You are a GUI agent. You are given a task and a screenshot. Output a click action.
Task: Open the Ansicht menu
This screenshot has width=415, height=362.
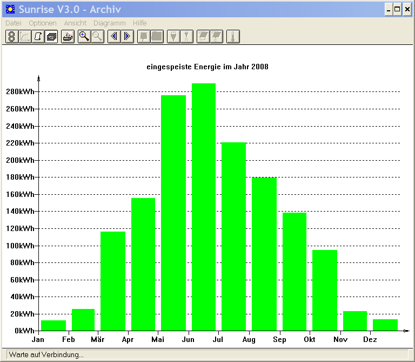click(75, 23)
